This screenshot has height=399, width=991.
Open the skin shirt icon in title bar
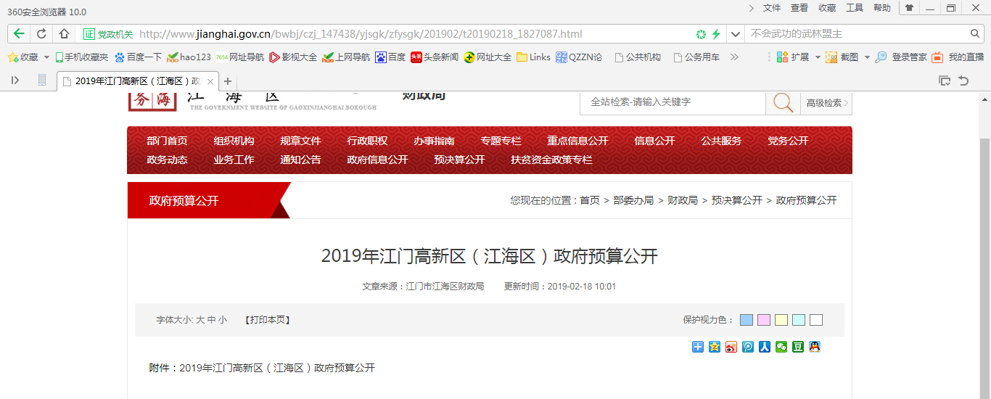click(909, 7)
